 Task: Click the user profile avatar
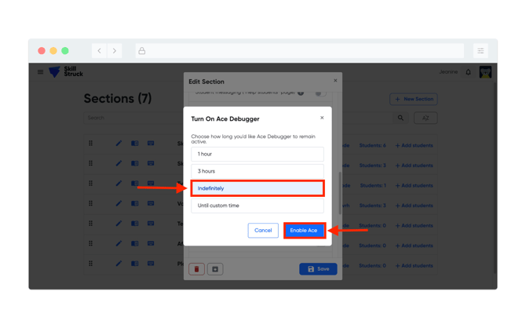[485, 72]
